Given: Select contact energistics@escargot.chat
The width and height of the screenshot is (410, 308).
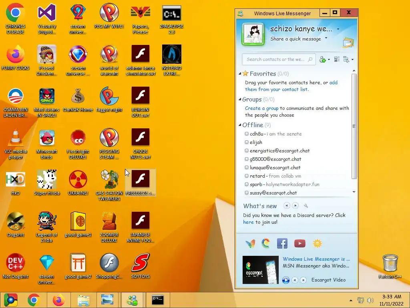Looking at the screenshot, I should click(277, 151).
